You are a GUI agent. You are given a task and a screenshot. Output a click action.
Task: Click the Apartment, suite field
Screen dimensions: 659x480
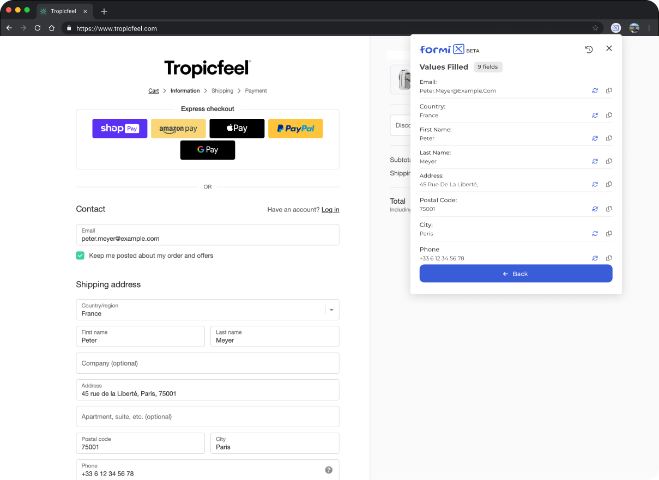[x=208, y=417]
